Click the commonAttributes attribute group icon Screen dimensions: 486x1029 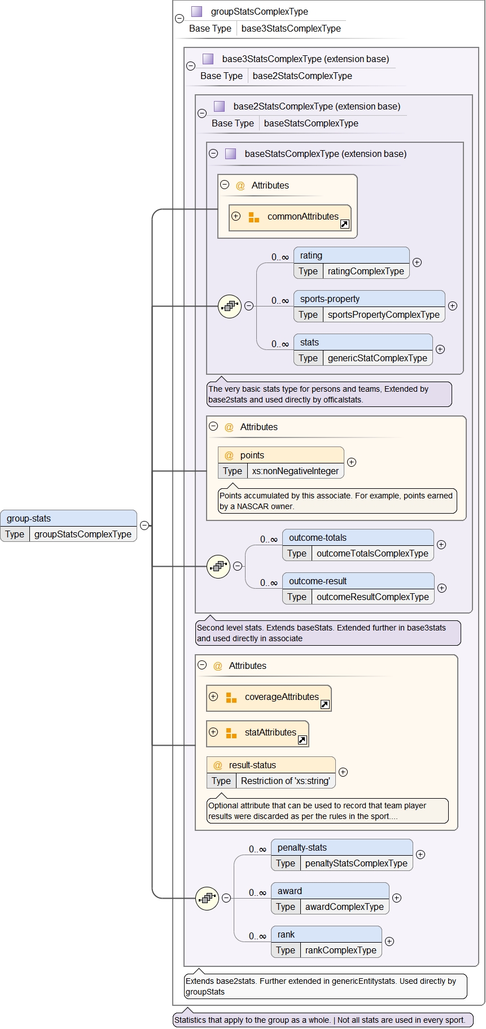point(254,217)
